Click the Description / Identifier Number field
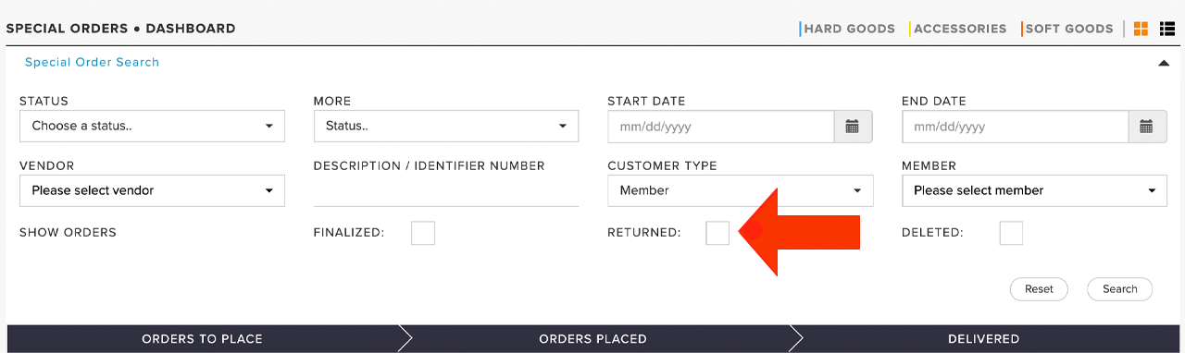 pyautogui.click(x=446, y=191)
